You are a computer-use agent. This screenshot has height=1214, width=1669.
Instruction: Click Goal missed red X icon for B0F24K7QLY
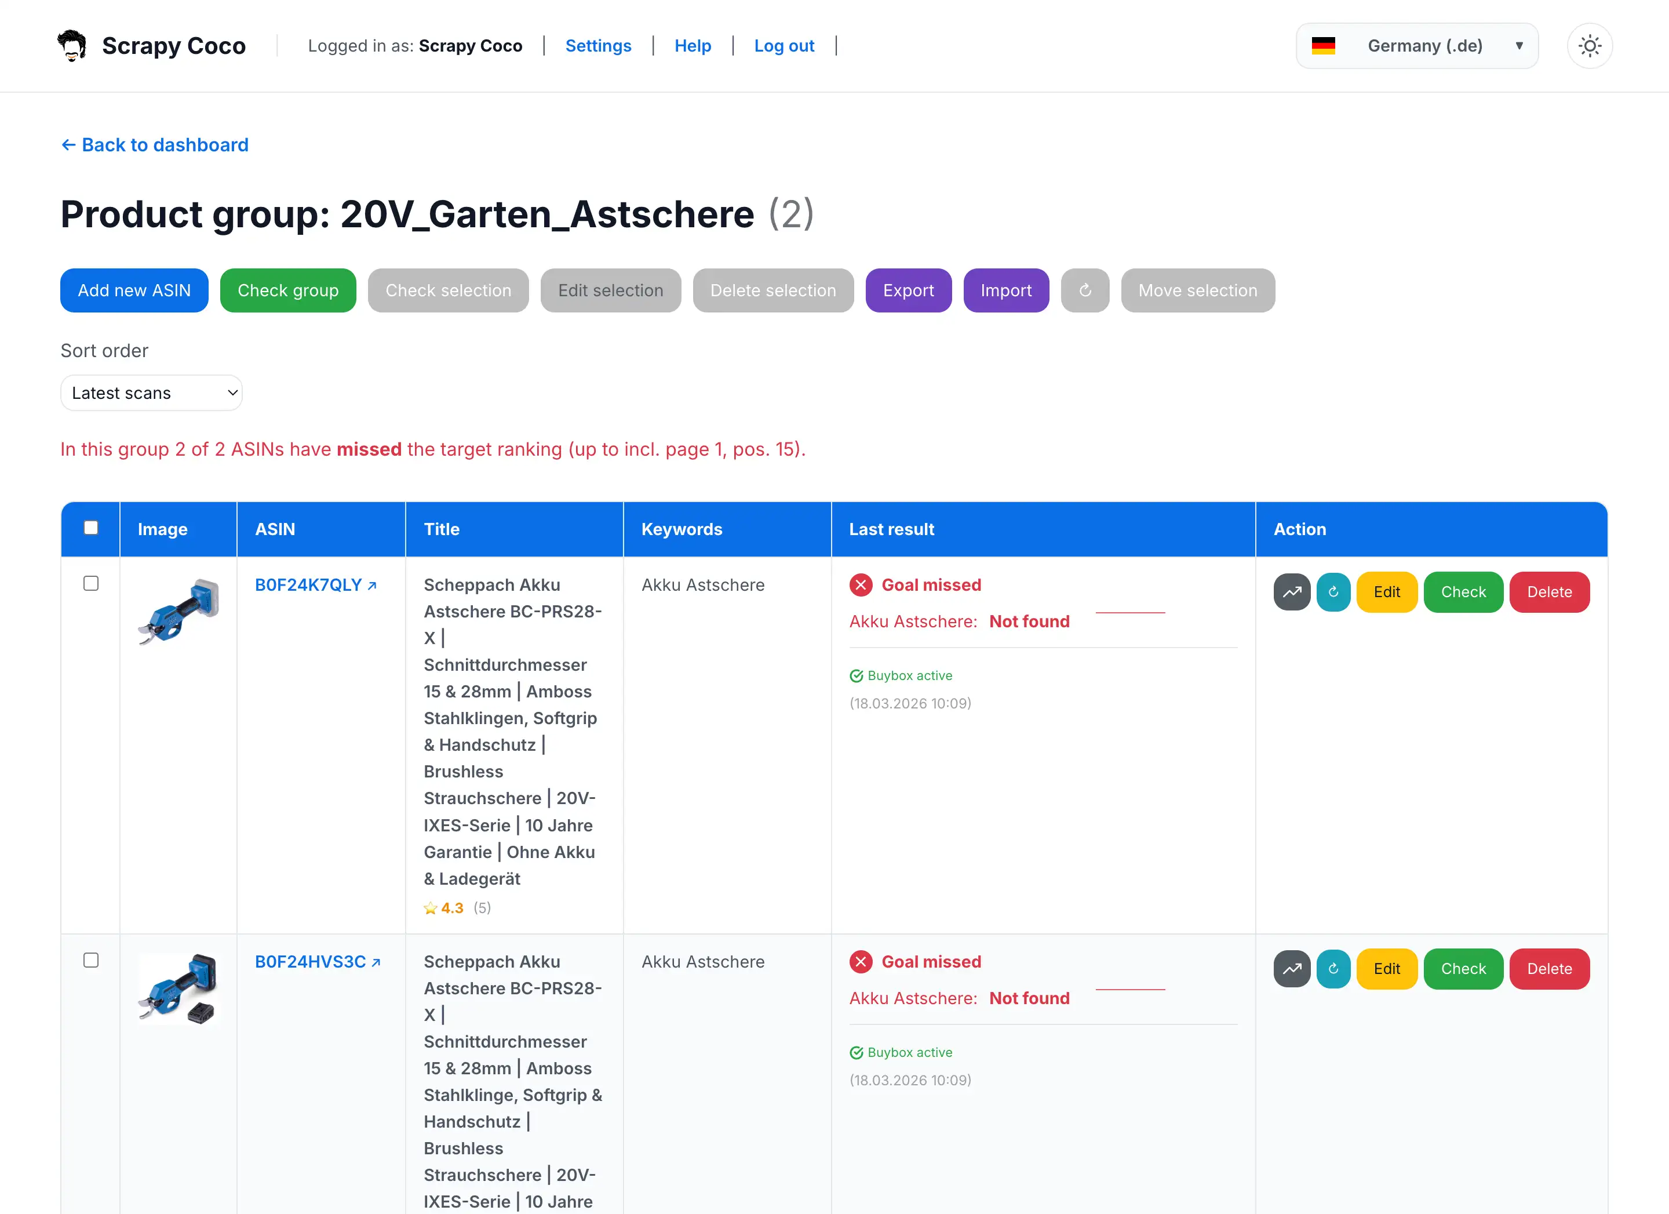pos(861,584)
